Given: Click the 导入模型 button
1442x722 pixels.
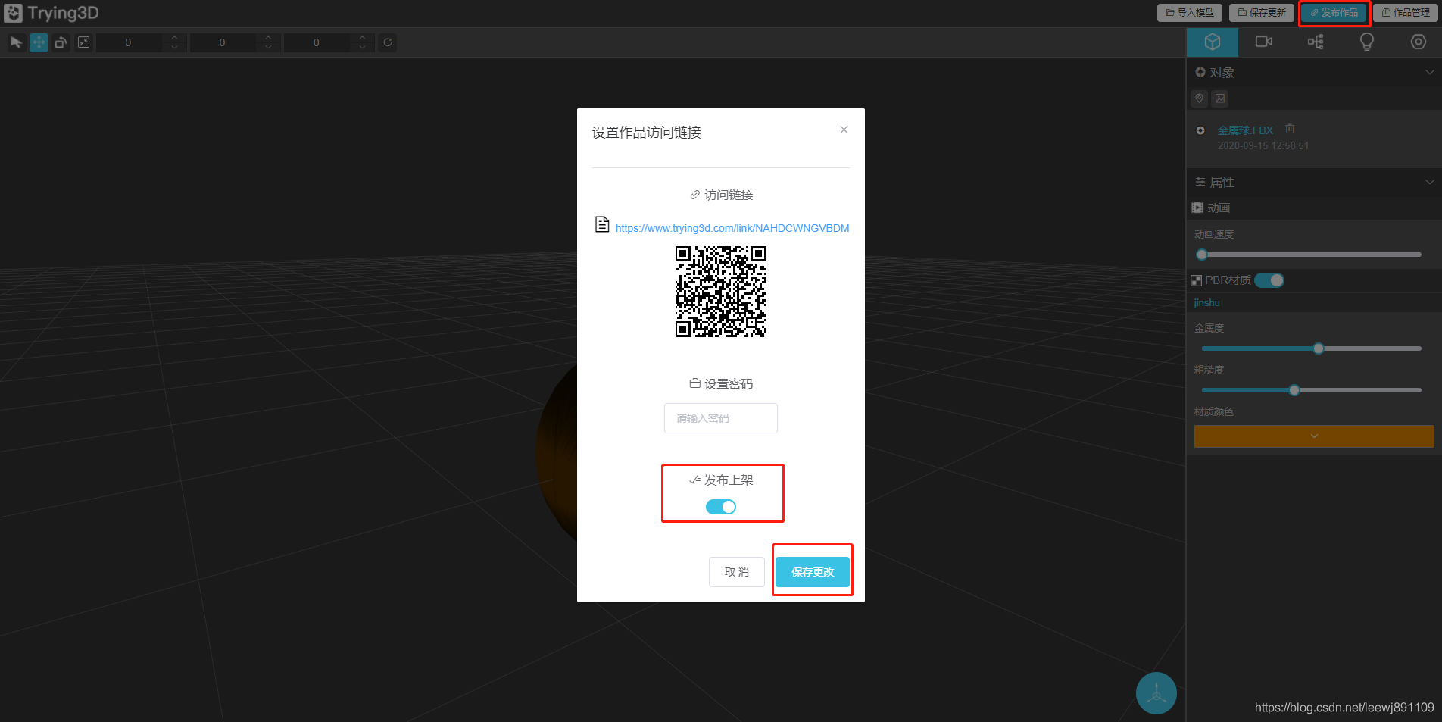Looking at the screenshot, I should [x=1190, y=13].
